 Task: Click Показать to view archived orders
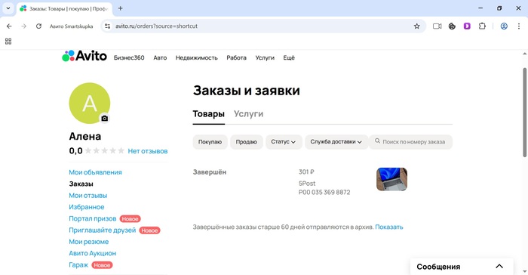coord(389,227)
